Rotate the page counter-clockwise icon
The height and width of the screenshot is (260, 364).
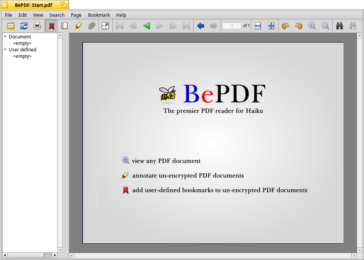(299, 26)
